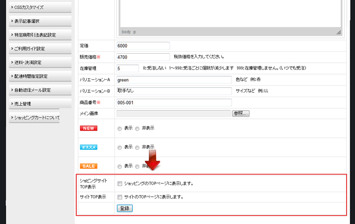355x224 pixels.
Task: Click the editor resize grip handle
Action: (x=338, y=32)
